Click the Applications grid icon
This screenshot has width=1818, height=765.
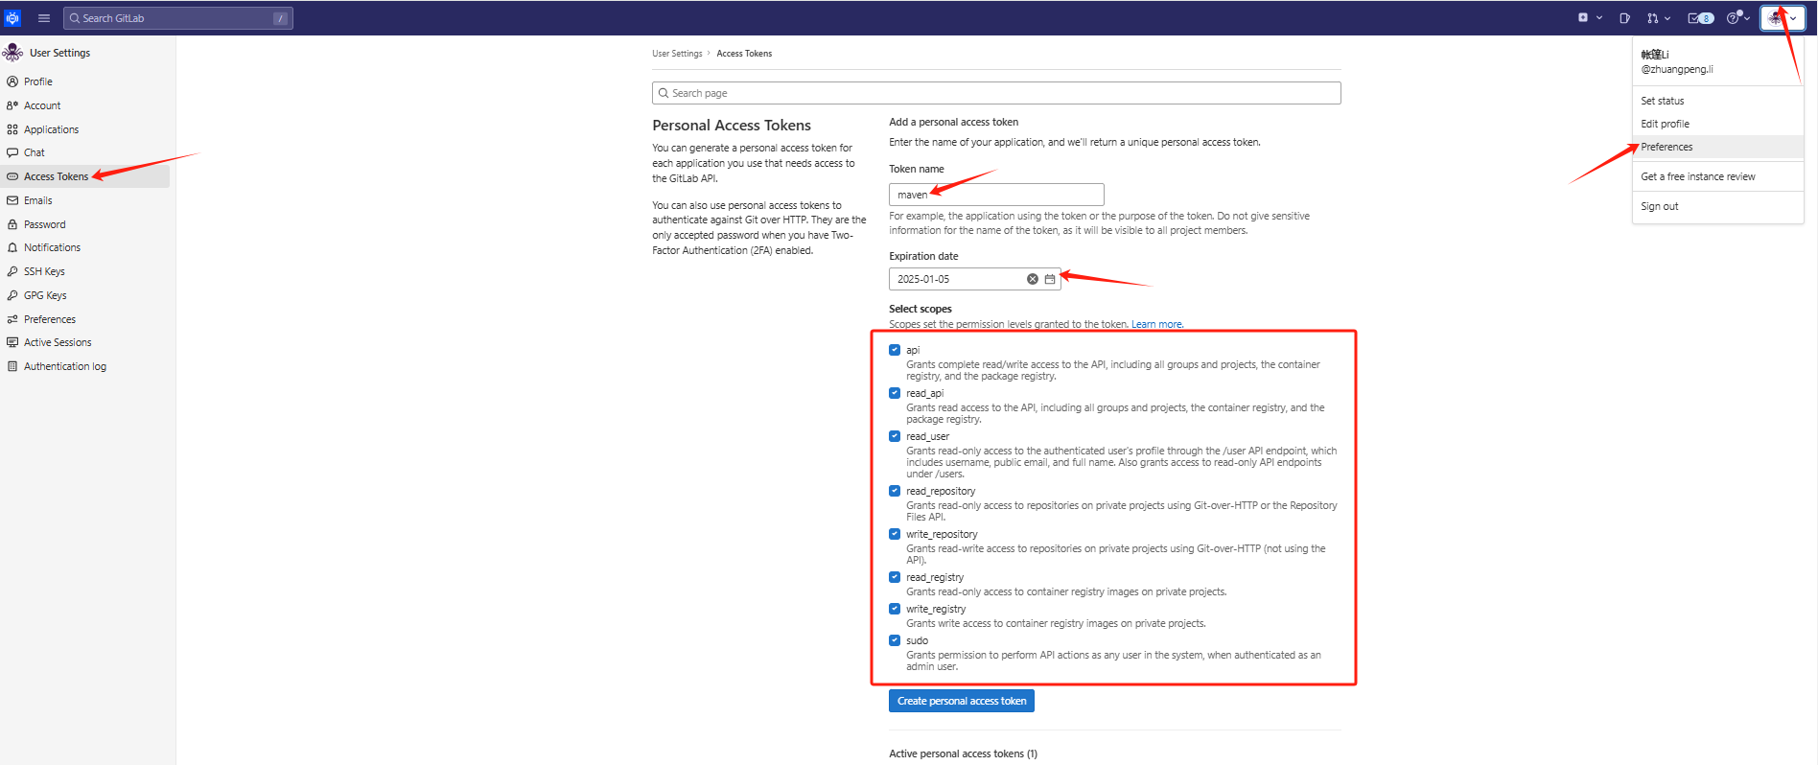click(x=12, y=129)
